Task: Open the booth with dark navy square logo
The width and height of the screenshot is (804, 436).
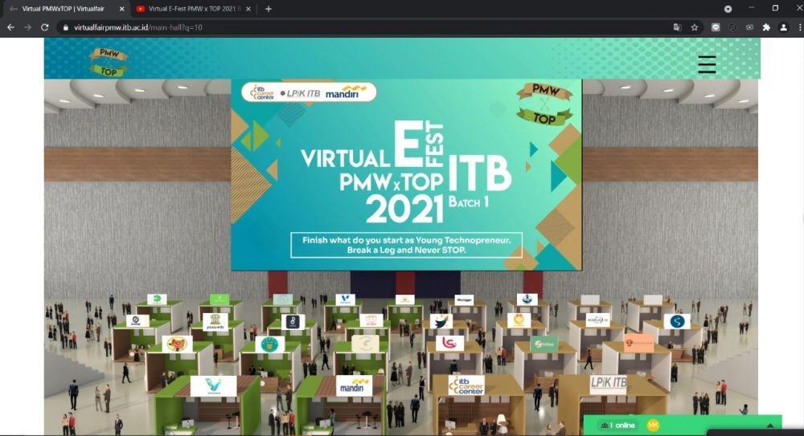Action: tap(293, 322)
